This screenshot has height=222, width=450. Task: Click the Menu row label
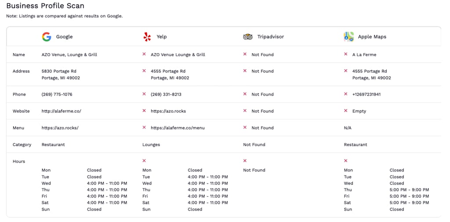click(18, 128)
